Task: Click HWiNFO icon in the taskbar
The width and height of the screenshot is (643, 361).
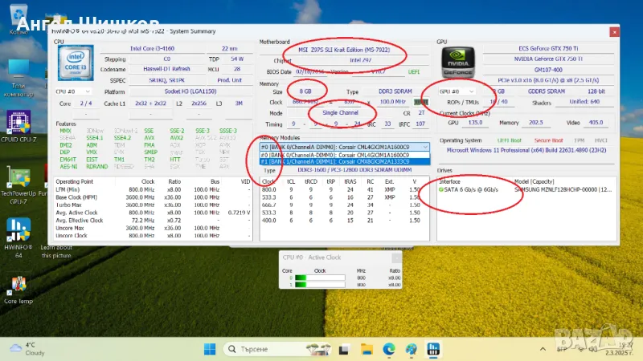Action: 432,348
